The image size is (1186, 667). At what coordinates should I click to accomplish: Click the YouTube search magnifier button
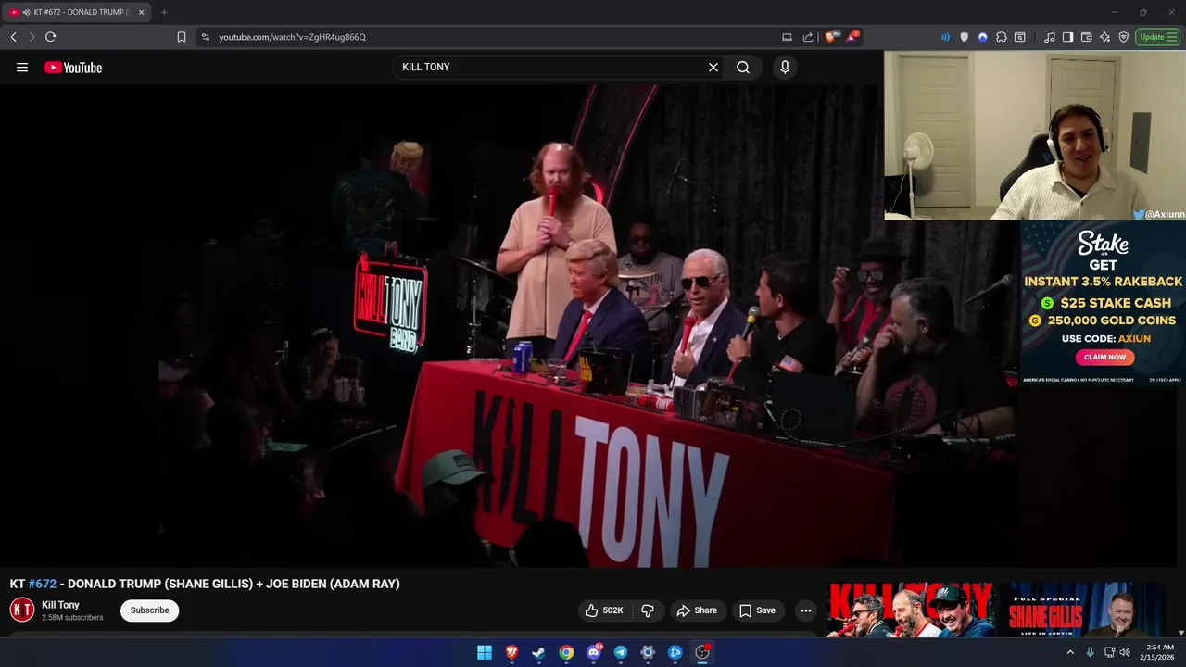coord(743,67)
